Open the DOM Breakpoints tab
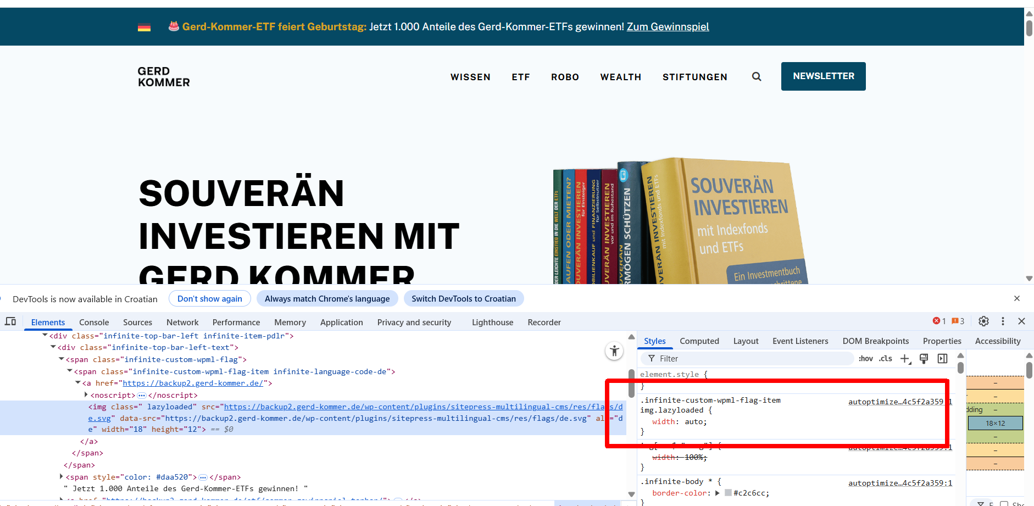 click(x=876, y=341)
